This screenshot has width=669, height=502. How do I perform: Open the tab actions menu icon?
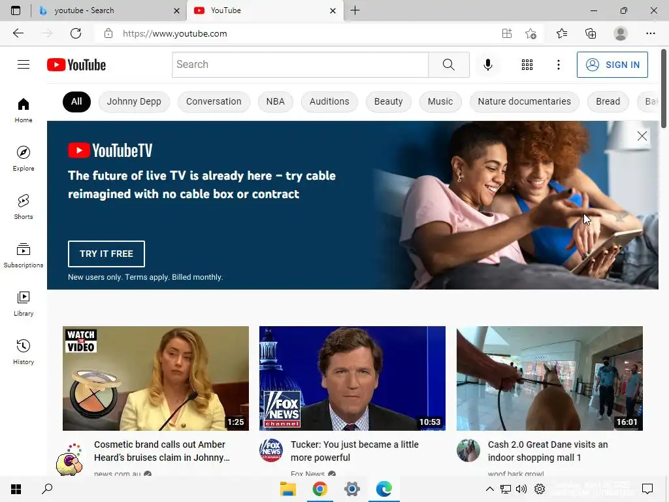[16, 10]
